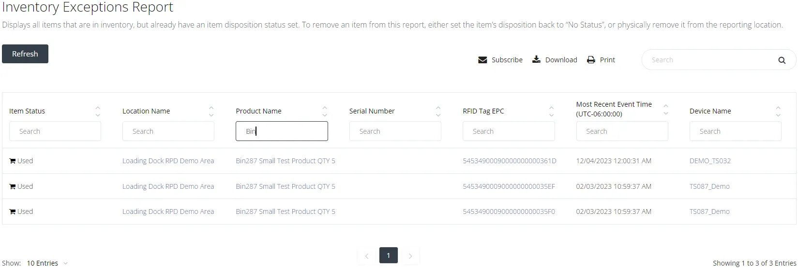Sort by Item Status column
Image resolution: width=798 pixels, height=268 pixels.
click(98, 112)
